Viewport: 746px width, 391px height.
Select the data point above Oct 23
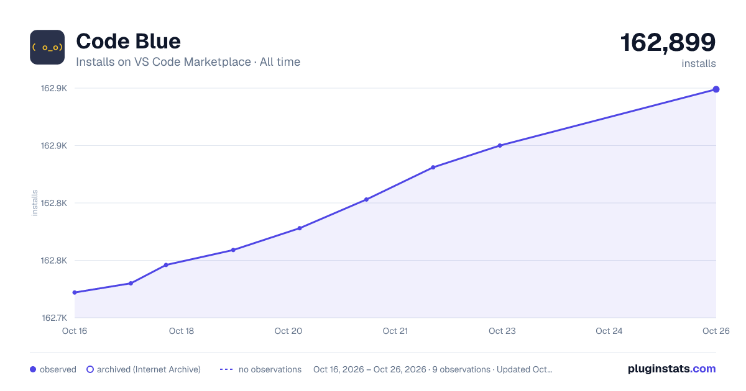pos(500,146)
